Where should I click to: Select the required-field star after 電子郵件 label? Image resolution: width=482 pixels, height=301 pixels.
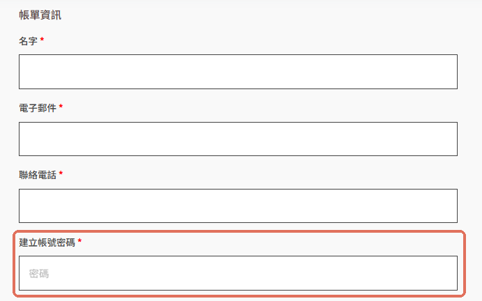(x=61, y=107)
